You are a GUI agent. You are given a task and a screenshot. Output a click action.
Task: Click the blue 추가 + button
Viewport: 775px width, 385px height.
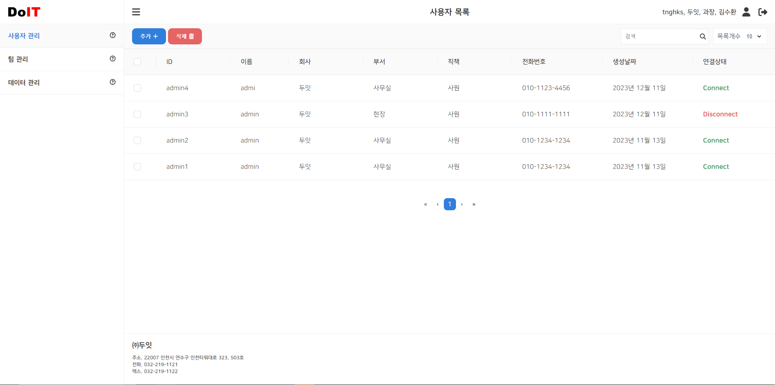tap(149, 36)
